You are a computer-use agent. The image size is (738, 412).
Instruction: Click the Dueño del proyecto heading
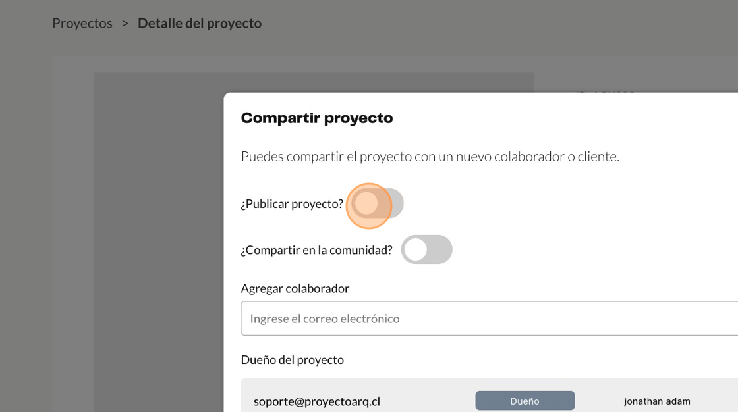(292, 360)
